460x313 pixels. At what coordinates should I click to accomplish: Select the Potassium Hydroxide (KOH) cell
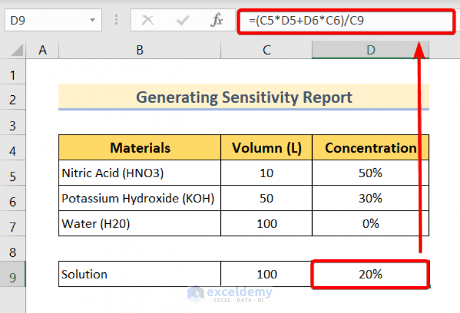tap(140, 198)
